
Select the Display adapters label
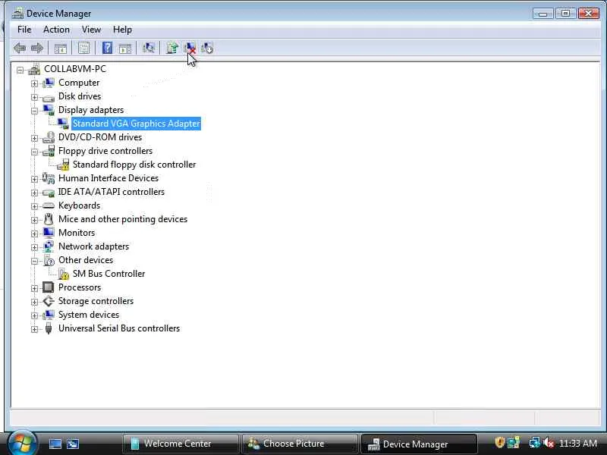point(91,110)
